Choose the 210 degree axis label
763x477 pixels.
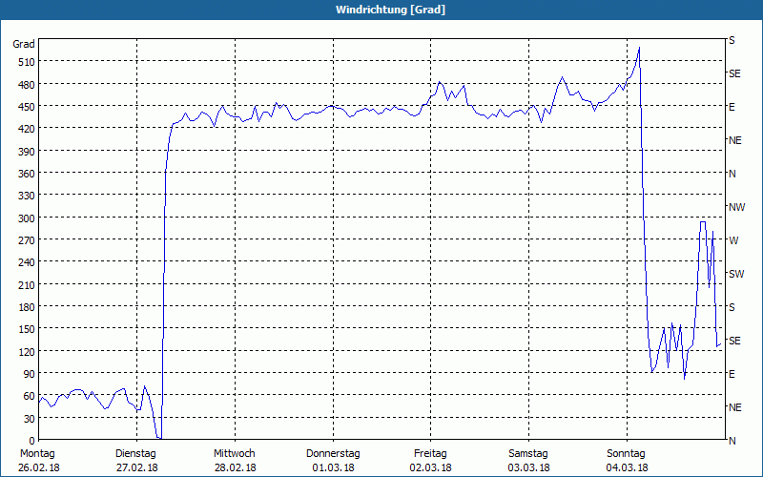[27, 285]
